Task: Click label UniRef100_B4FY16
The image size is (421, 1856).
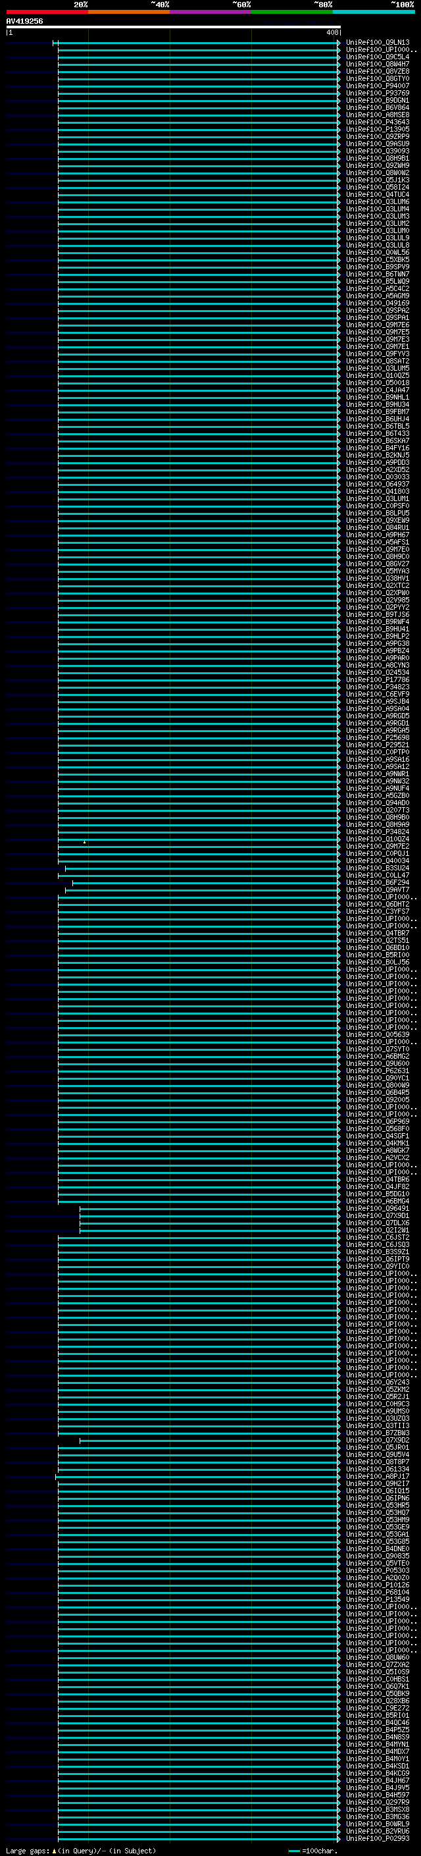Action: pyautogui.click(x=377, y=448)
